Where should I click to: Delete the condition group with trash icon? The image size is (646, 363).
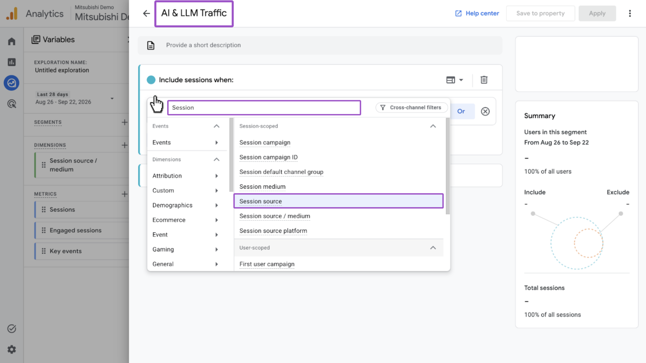(x=484, y=80)
